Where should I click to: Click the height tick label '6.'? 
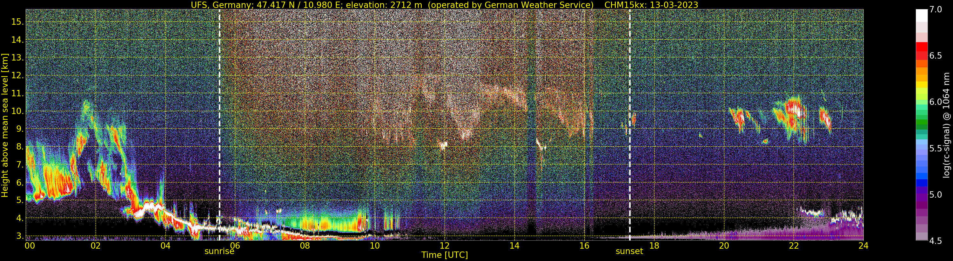point(20,182)
